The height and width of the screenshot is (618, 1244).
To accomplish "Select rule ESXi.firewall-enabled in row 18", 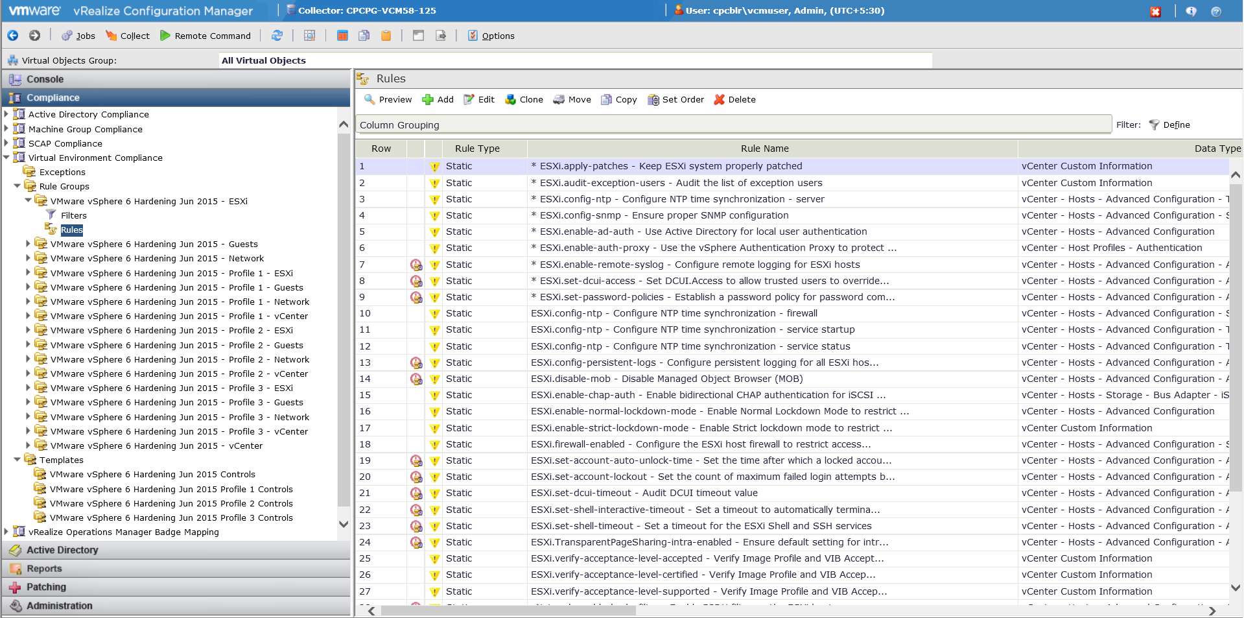I will (701, 444).
